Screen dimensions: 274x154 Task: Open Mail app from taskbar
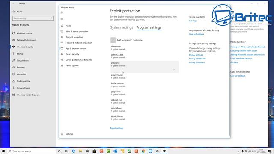[x=87, y=151]
